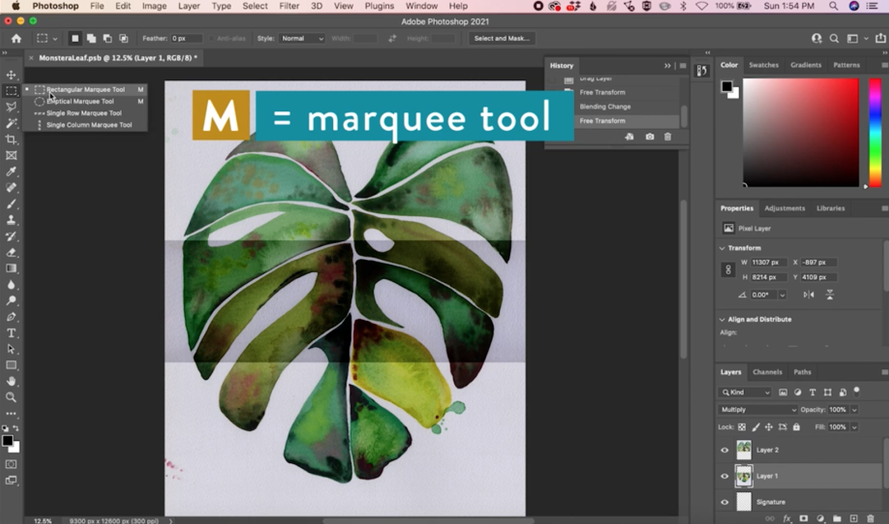Screen dimensions: 889x524
Task: Open the Add layer style fx menu
Action: 787,518
